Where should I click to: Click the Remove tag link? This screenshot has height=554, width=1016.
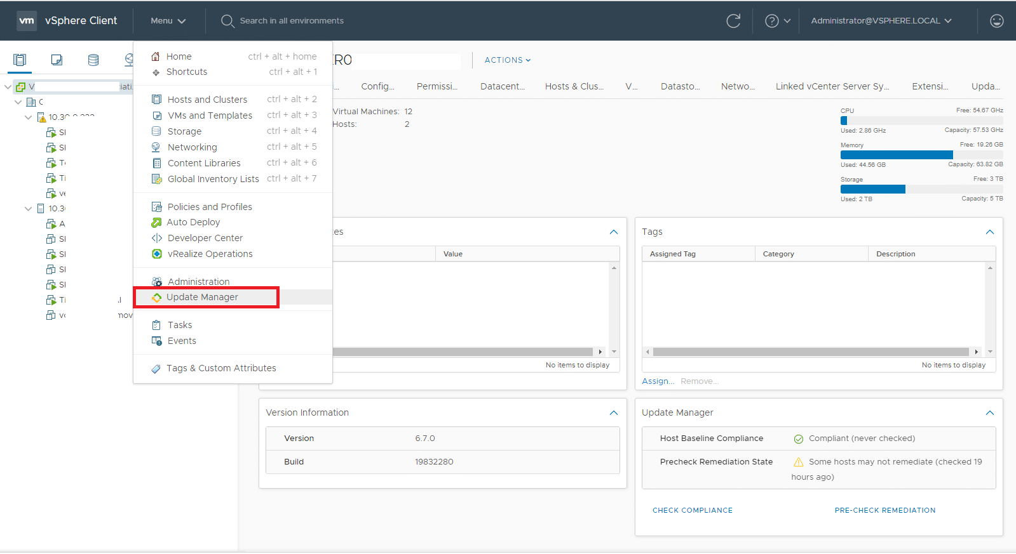700,381
